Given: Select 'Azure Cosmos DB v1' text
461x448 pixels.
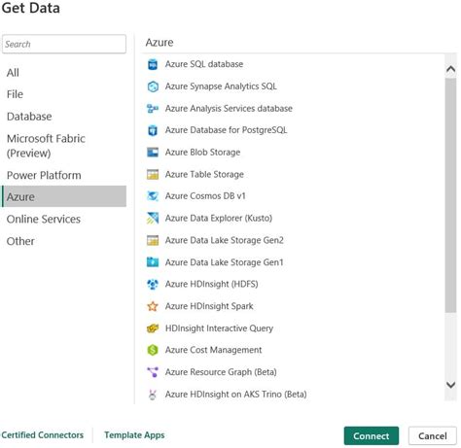Looking at the screenshot, I should pos(205,196).
